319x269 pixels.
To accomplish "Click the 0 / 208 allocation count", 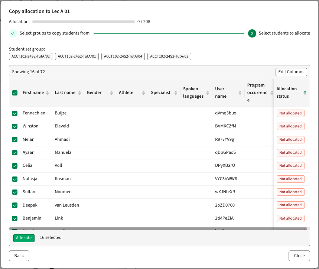I will [x=144, y=22].
